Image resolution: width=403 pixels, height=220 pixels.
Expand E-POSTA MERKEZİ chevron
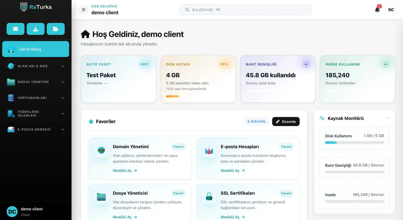point(63,129)
